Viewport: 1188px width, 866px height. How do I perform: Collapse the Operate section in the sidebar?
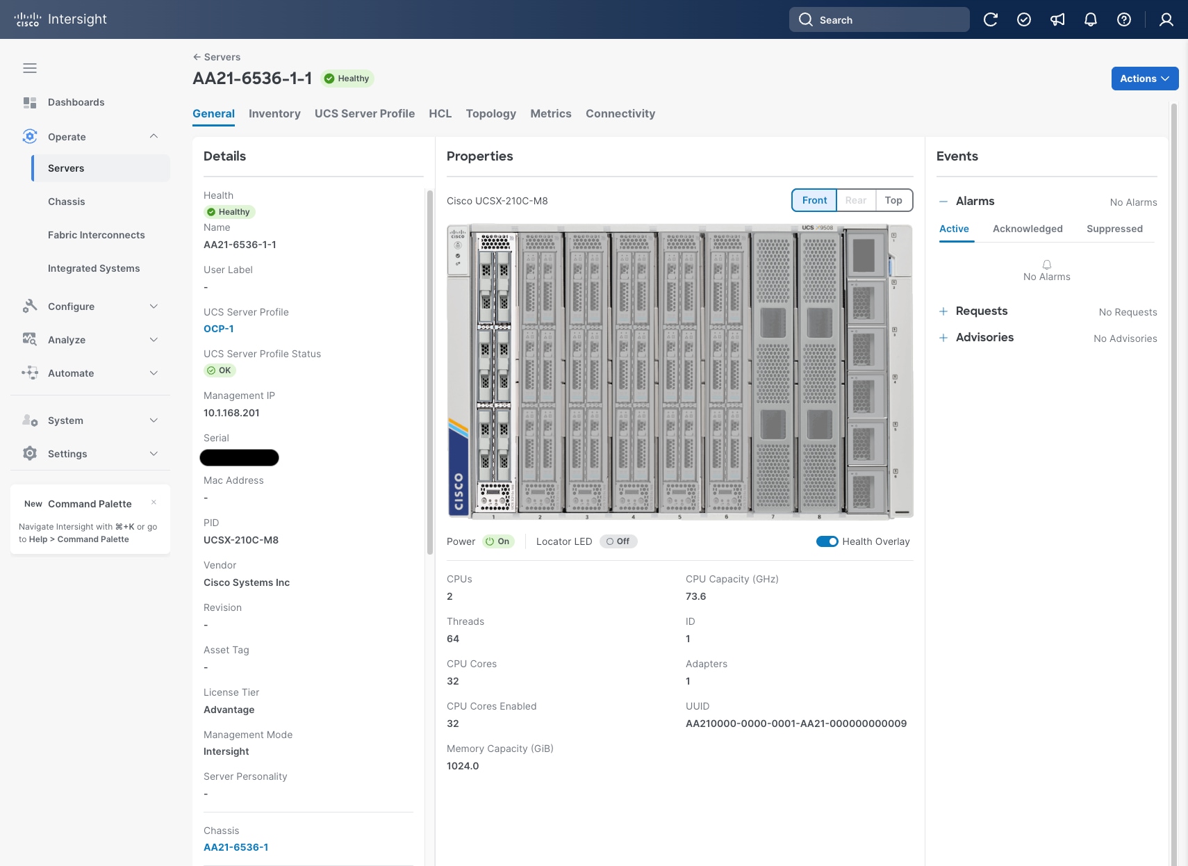pos(154,136)
